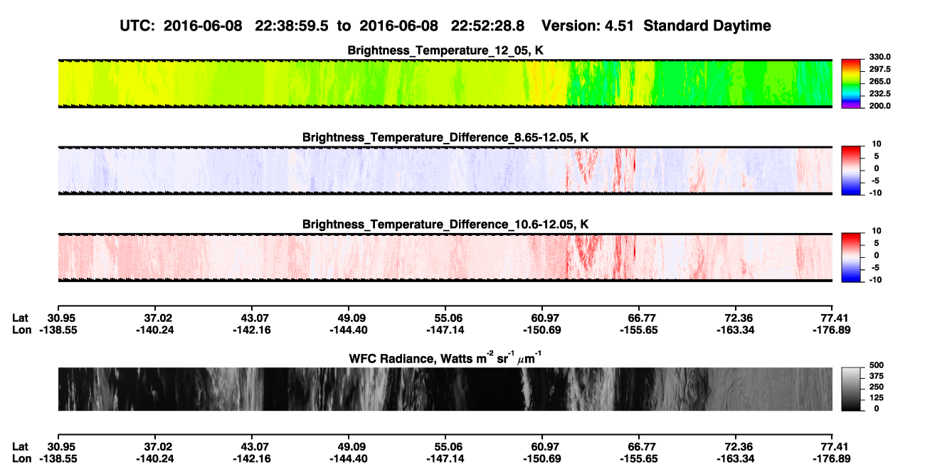Click the '200.0' colorbar tick label

880,105
